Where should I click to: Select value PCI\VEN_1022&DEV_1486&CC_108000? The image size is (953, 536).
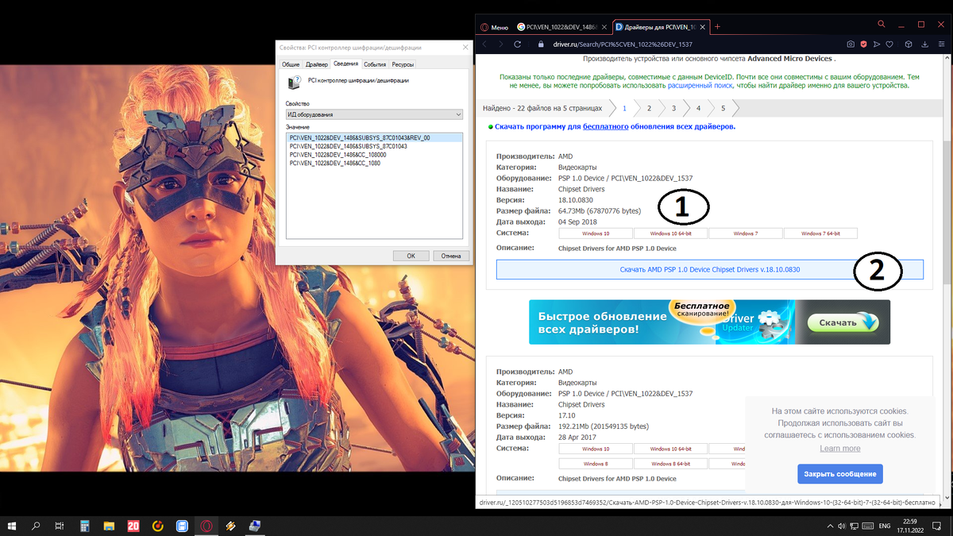(x=338, y=154)
